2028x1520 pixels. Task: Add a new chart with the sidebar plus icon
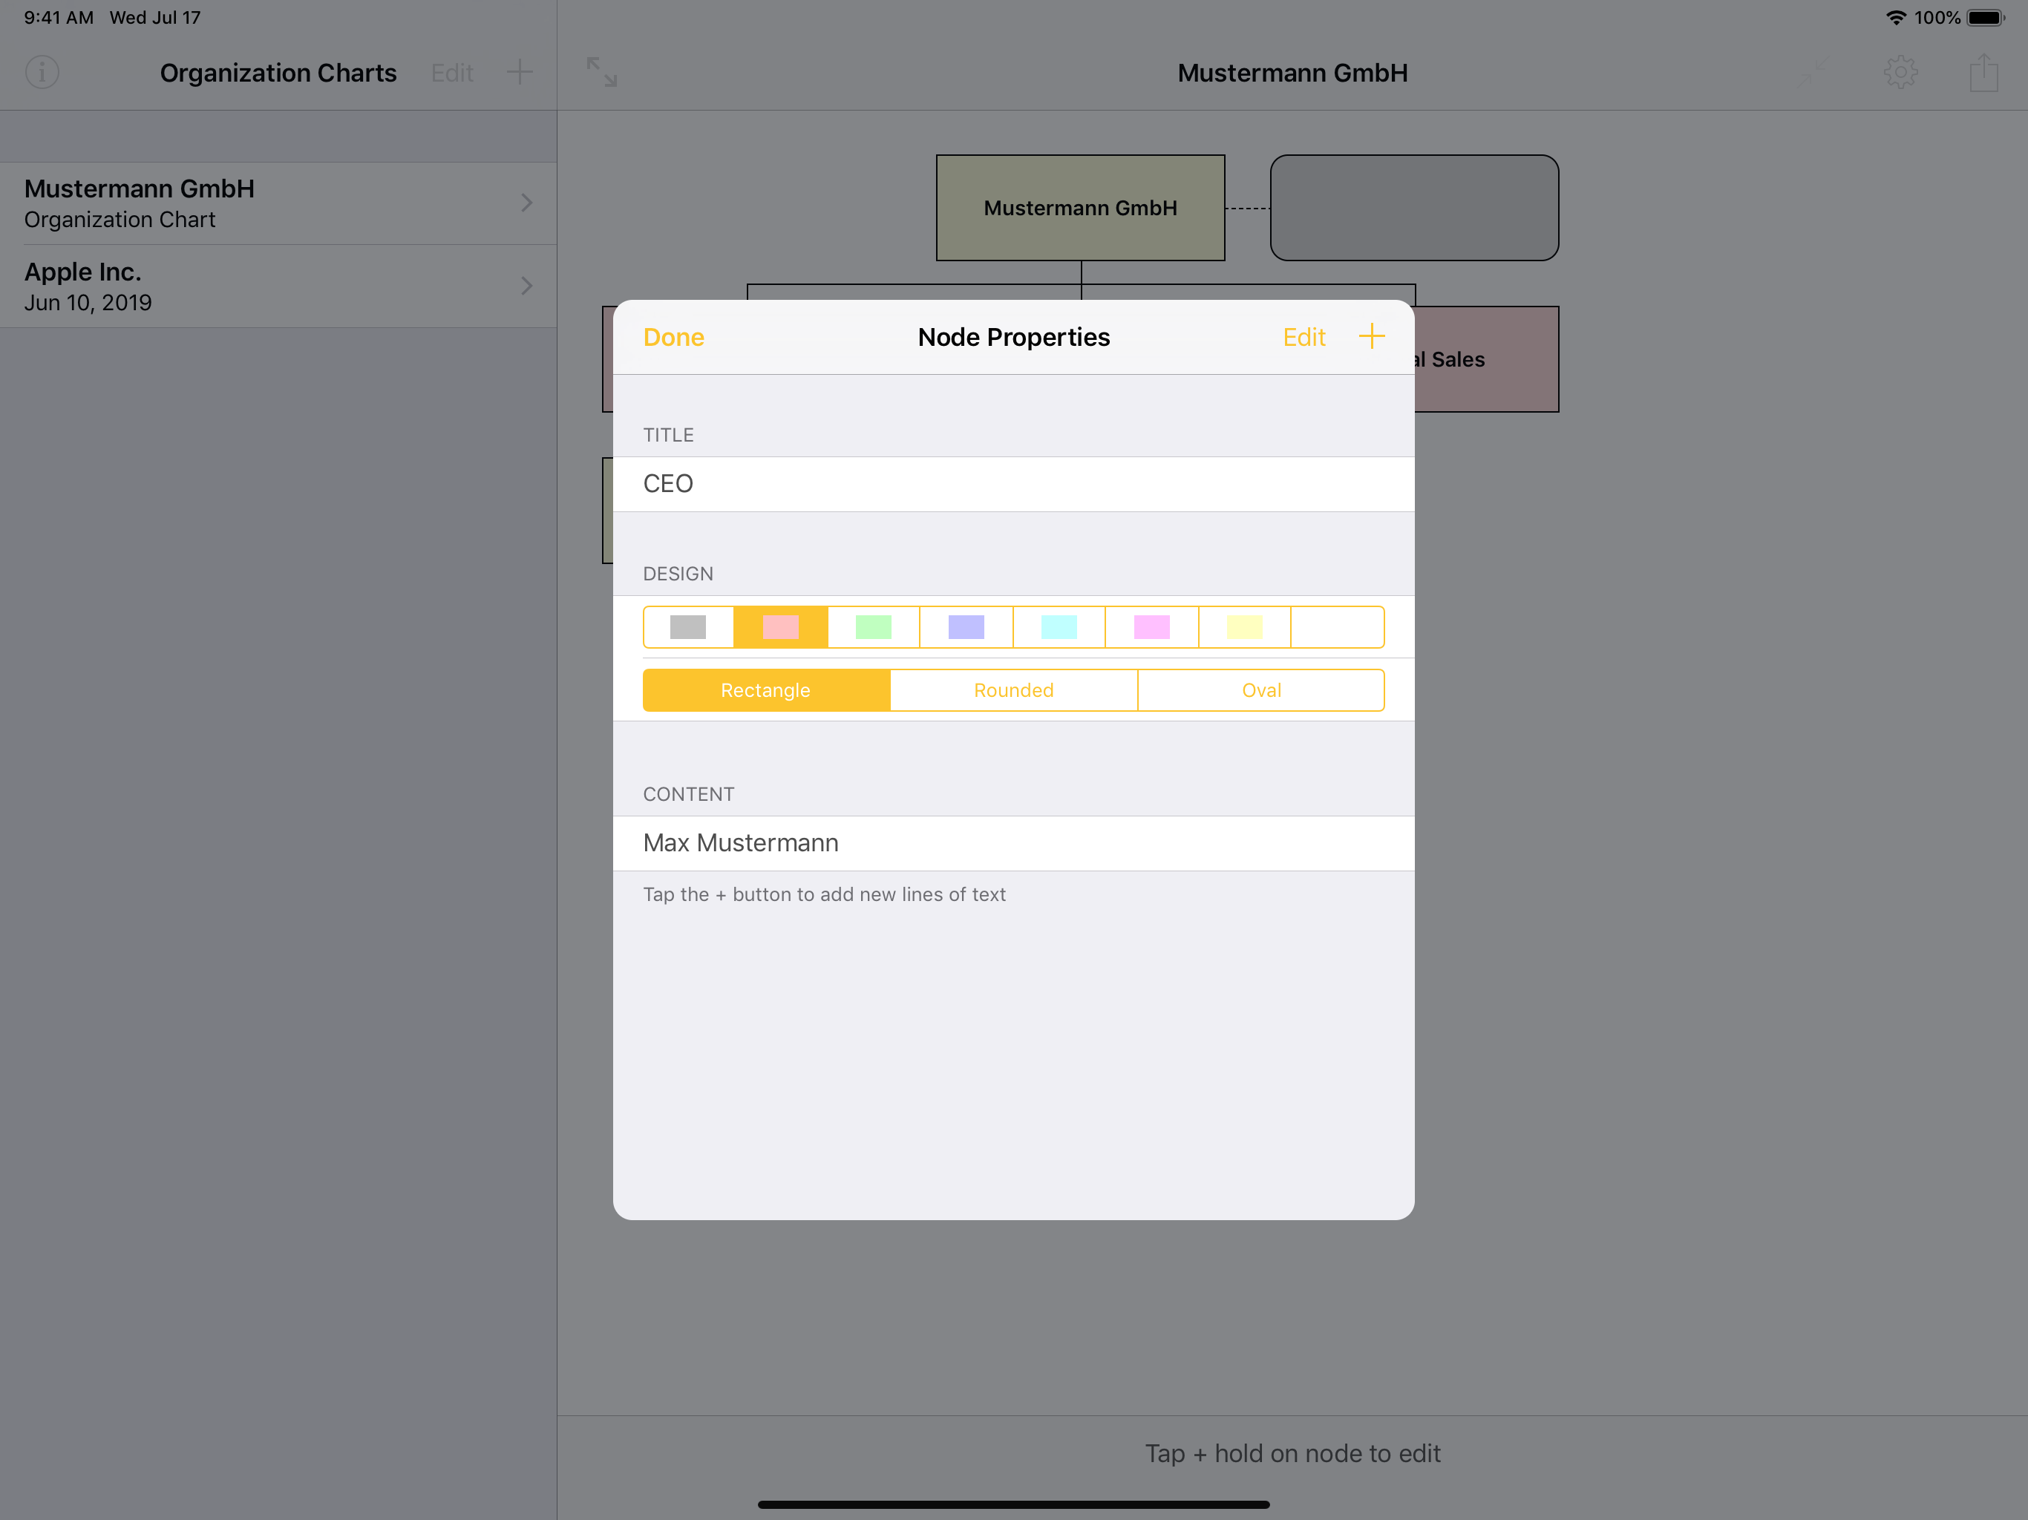[520, 71]
